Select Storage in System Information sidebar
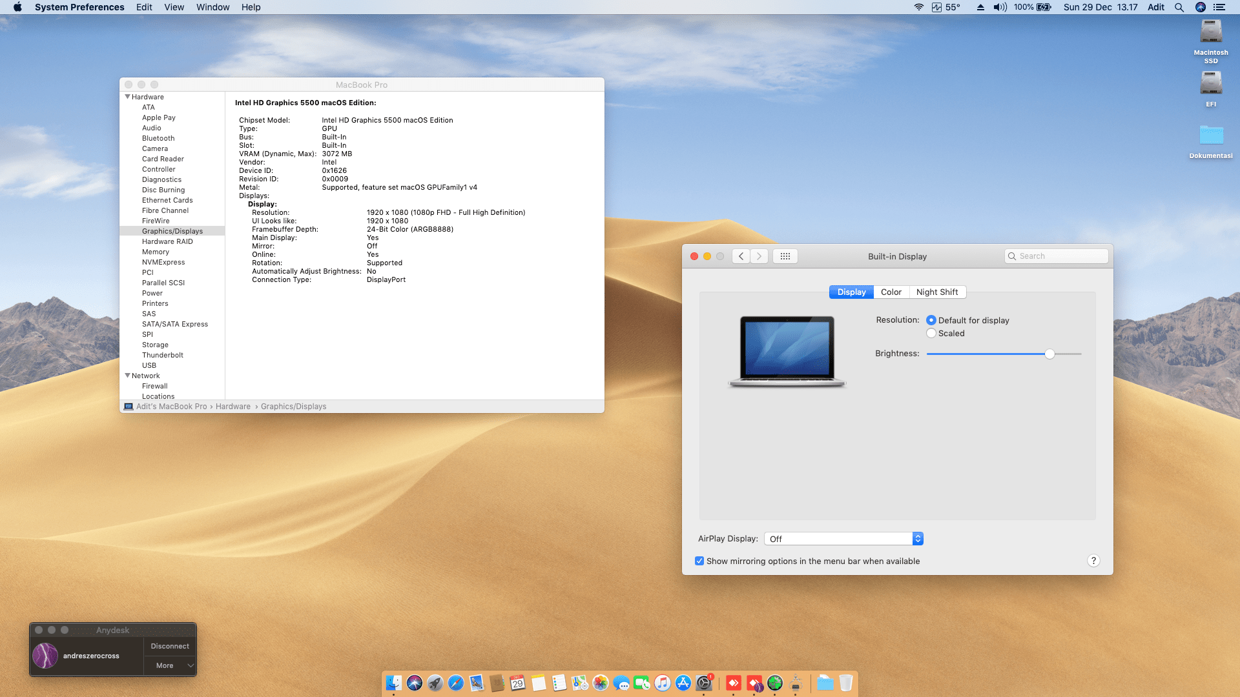The image size is (1240, 697). [155, 345]
